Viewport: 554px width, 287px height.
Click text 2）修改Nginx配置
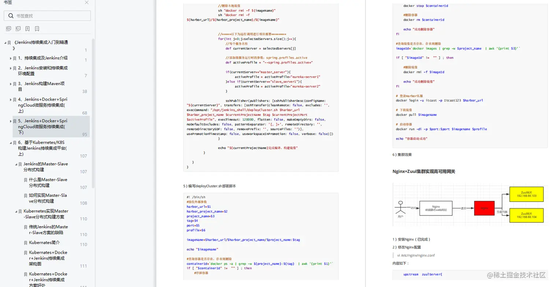(406, 247)
